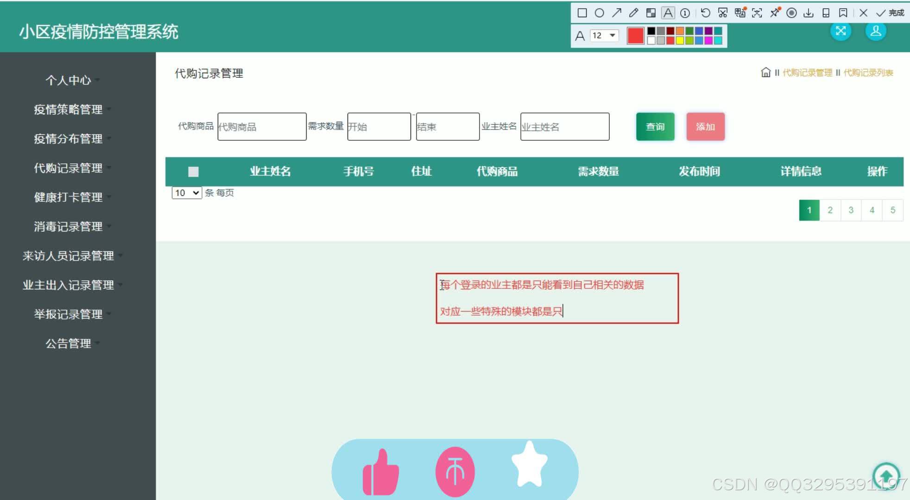Focus the 业主姓名 search input
The width and height of the screenshot is (910, 500).
[565, 126]
